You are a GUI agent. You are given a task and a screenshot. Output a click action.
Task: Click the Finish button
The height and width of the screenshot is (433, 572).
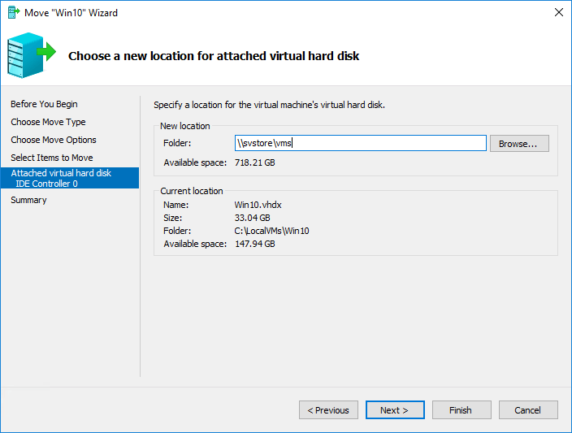coord(461,410)
